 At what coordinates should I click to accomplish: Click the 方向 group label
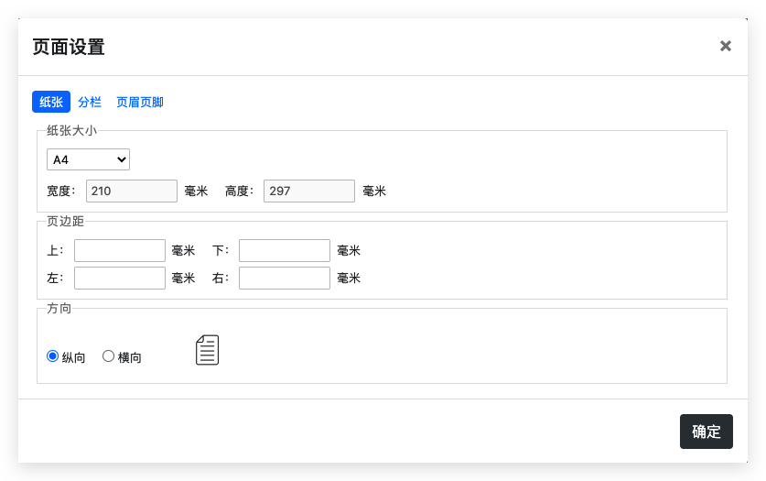click(59, 309)
